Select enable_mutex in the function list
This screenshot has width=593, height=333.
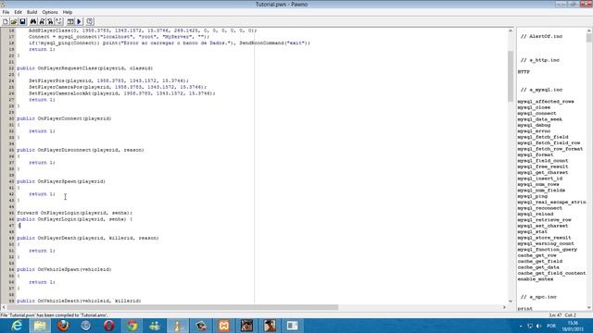point(536,279)
